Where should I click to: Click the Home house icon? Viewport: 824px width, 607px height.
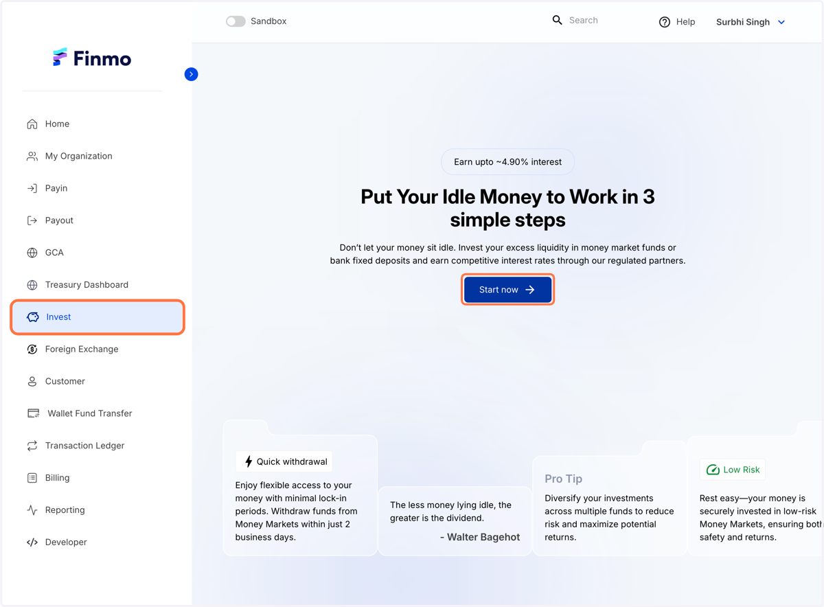pyautogui.click(x=32, y=124)
